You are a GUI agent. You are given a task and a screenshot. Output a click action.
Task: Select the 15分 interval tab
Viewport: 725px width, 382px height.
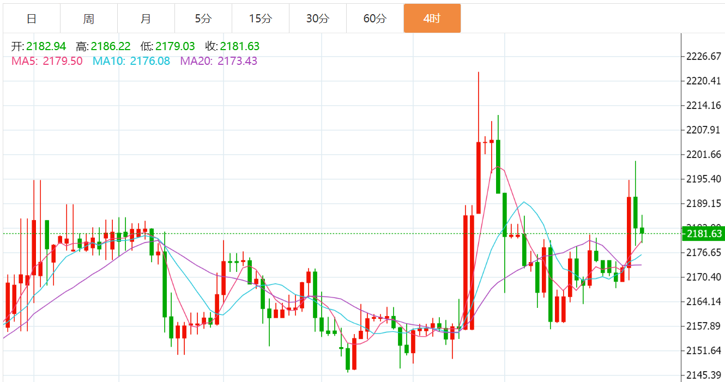click(261, 19)
